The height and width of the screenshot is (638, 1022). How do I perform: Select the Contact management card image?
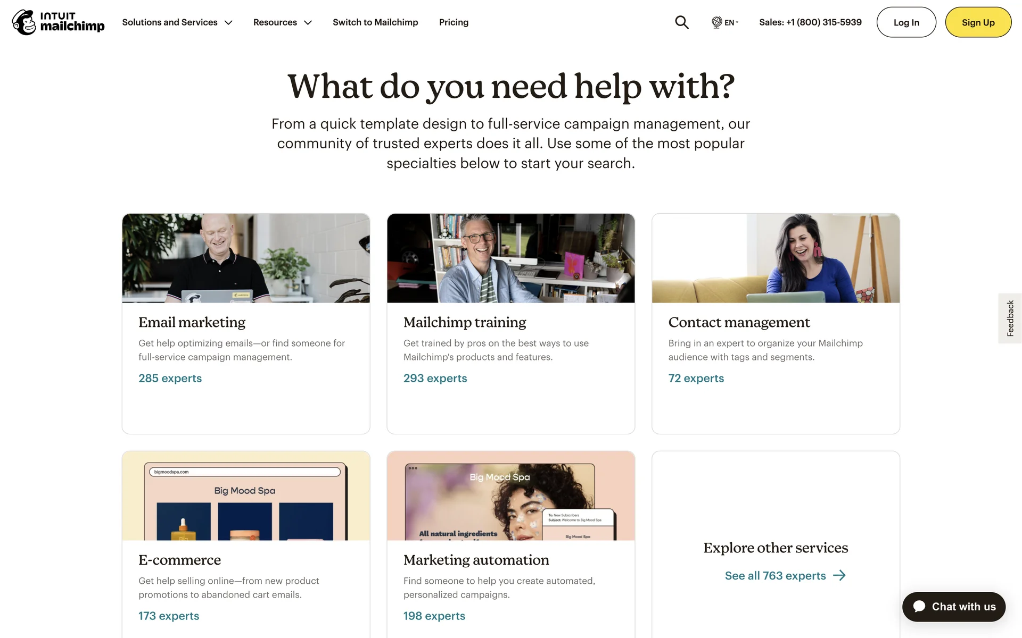(x=776, y=258)
